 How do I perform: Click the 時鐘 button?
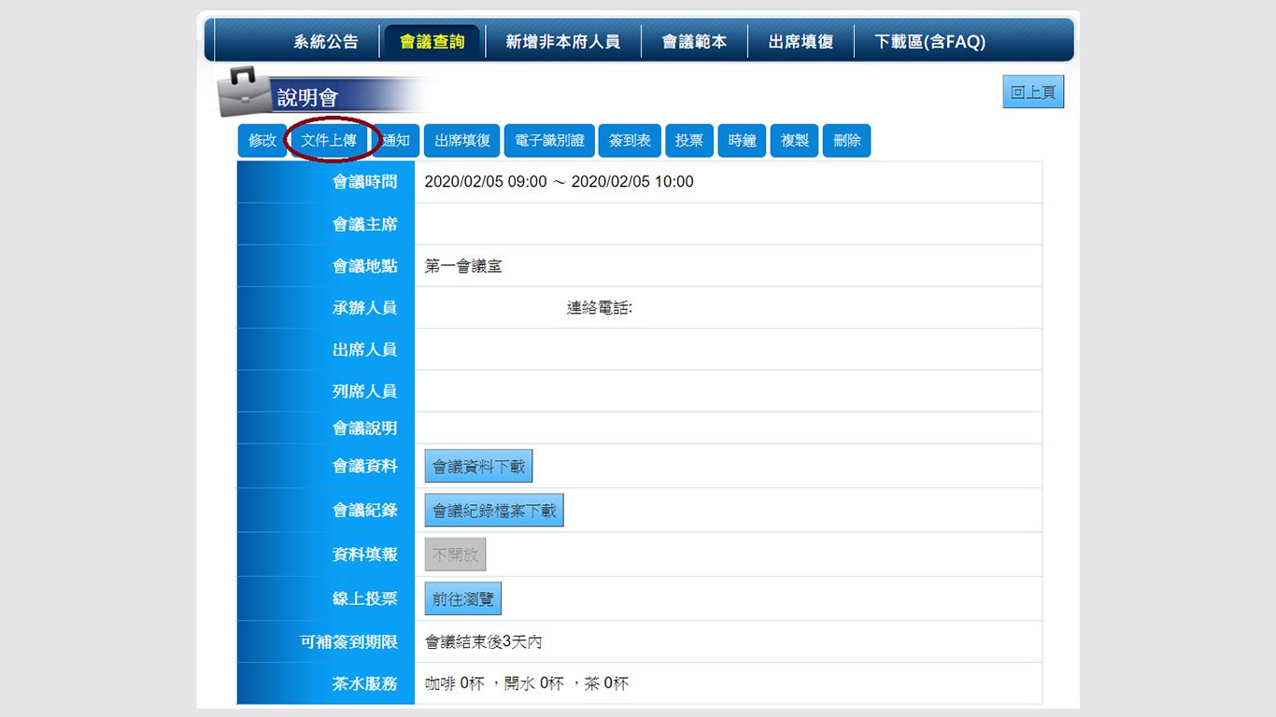[742, 141]
